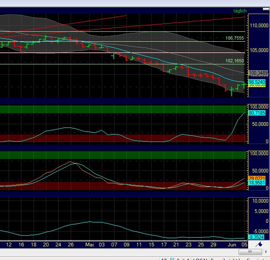Image resolution: width=270 pixels, height=260 pixels.
Task: Click the cyan '18,9581' indicator value
Action: pos(257,182)
